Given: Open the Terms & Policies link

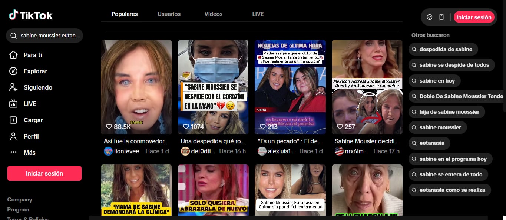Looking at the screenshot, I should [x=28, y=219].
